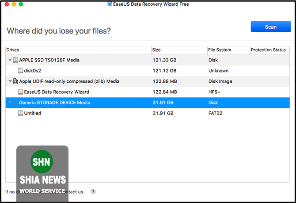Select the APPLE SSD TS0128F Media row
Viewport: 296px width, 203px height.
[x=148, y=60]
